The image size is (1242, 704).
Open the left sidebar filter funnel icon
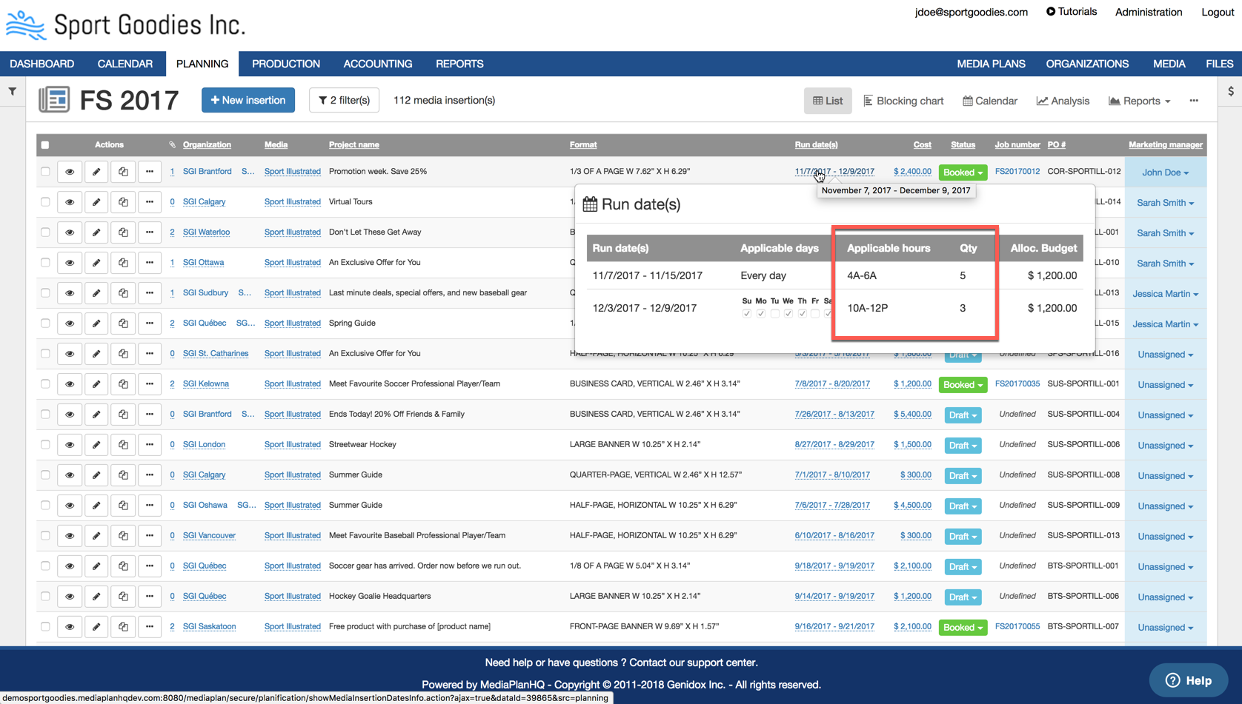point(13,92)
